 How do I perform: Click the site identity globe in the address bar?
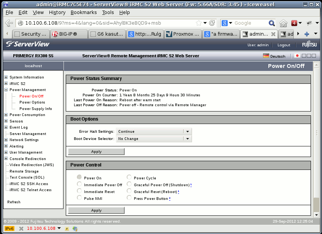tap(21, 23)
